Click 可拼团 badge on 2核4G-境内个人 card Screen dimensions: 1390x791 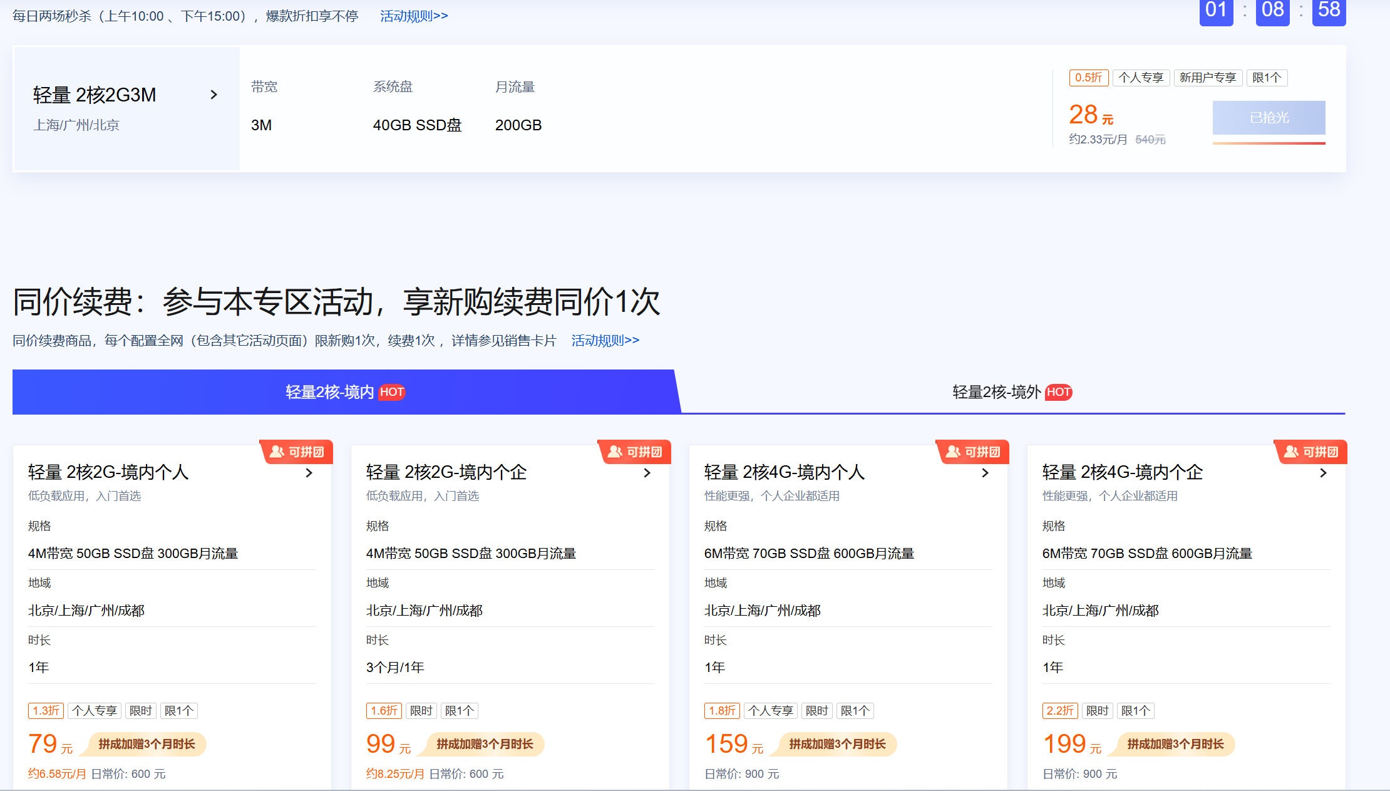click(x=973, y=452)
